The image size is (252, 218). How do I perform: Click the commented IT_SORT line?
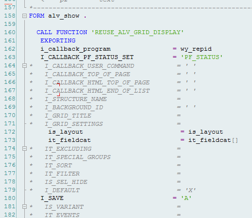(x=58, y=165)
